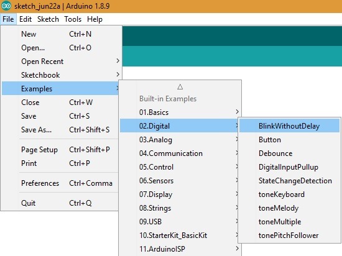Select StateChangeDetection example

click(289, 181)
